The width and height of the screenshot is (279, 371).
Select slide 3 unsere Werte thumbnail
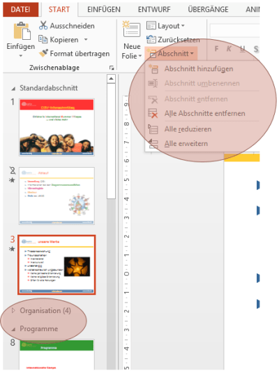tap(56, 265)
